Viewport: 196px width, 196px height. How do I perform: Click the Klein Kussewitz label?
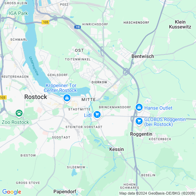180,24
